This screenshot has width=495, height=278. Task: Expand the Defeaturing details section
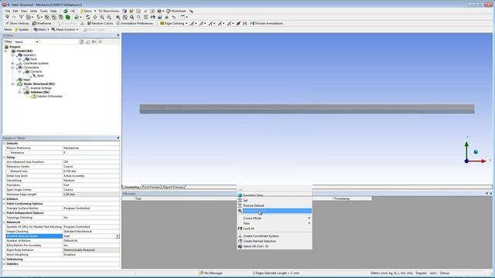pos(4,259)
